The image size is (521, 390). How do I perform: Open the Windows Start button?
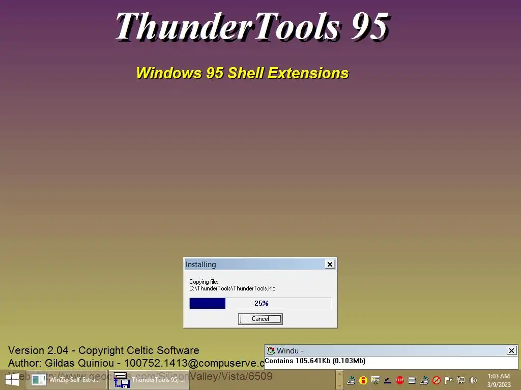pyautogui.click(x=12, y=380)
